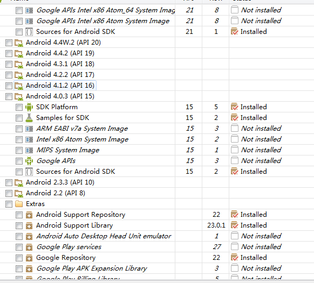Click the Google Play APK Expansion Library name
Screen dimensions: 314x283
coord(92,268)
